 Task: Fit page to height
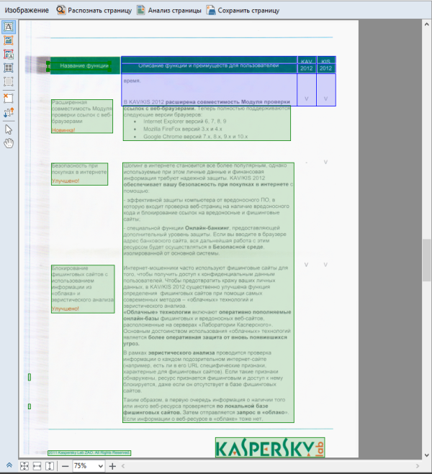pyautogui.click(x=50, y=466)
